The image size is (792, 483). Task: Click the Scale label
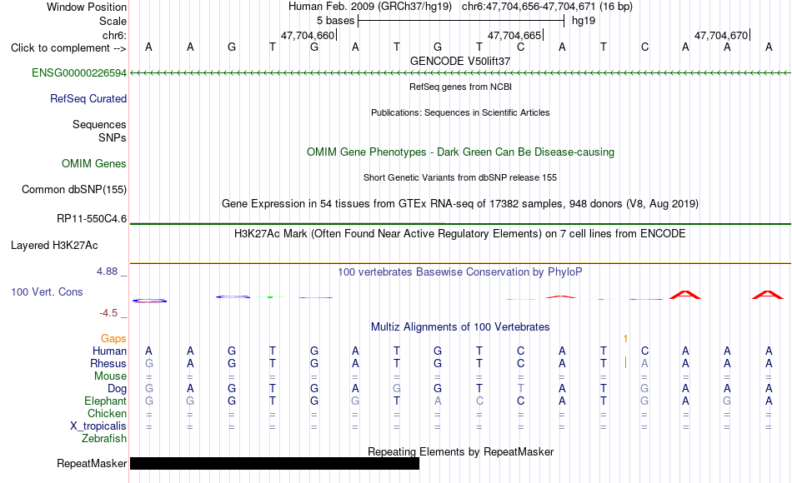point(113,21)
